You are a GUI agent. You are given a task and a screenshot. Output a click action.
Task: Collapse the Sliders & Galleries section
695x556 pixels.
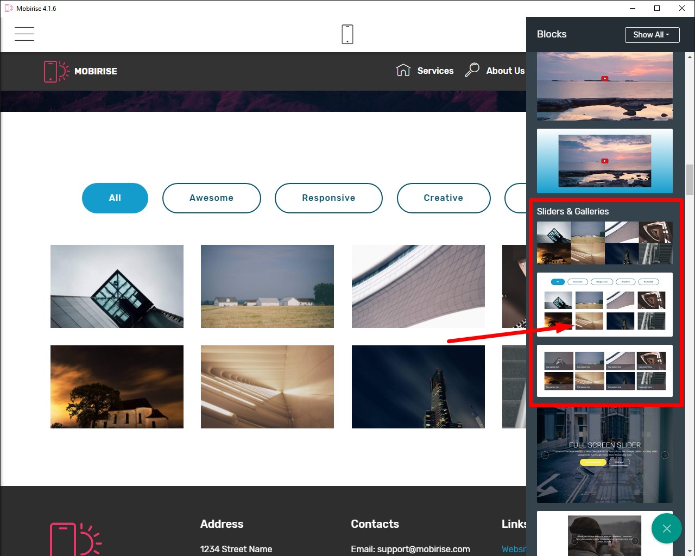tap(573, 211)
